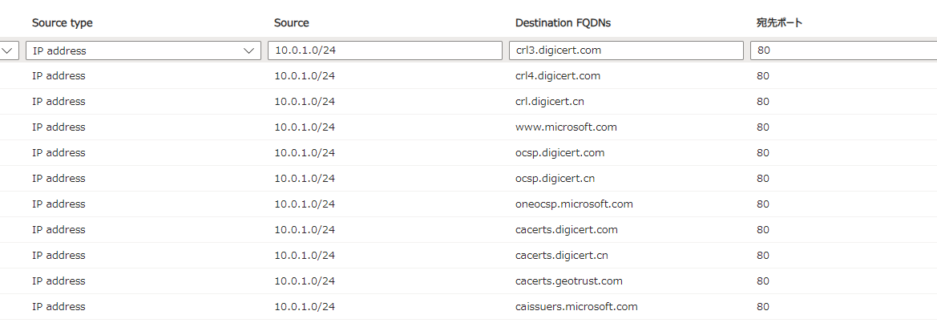Click the ocsp.digicert.cn destination cell
The width and height of the screenshot is (937, 323).
[x=555, y=179]
